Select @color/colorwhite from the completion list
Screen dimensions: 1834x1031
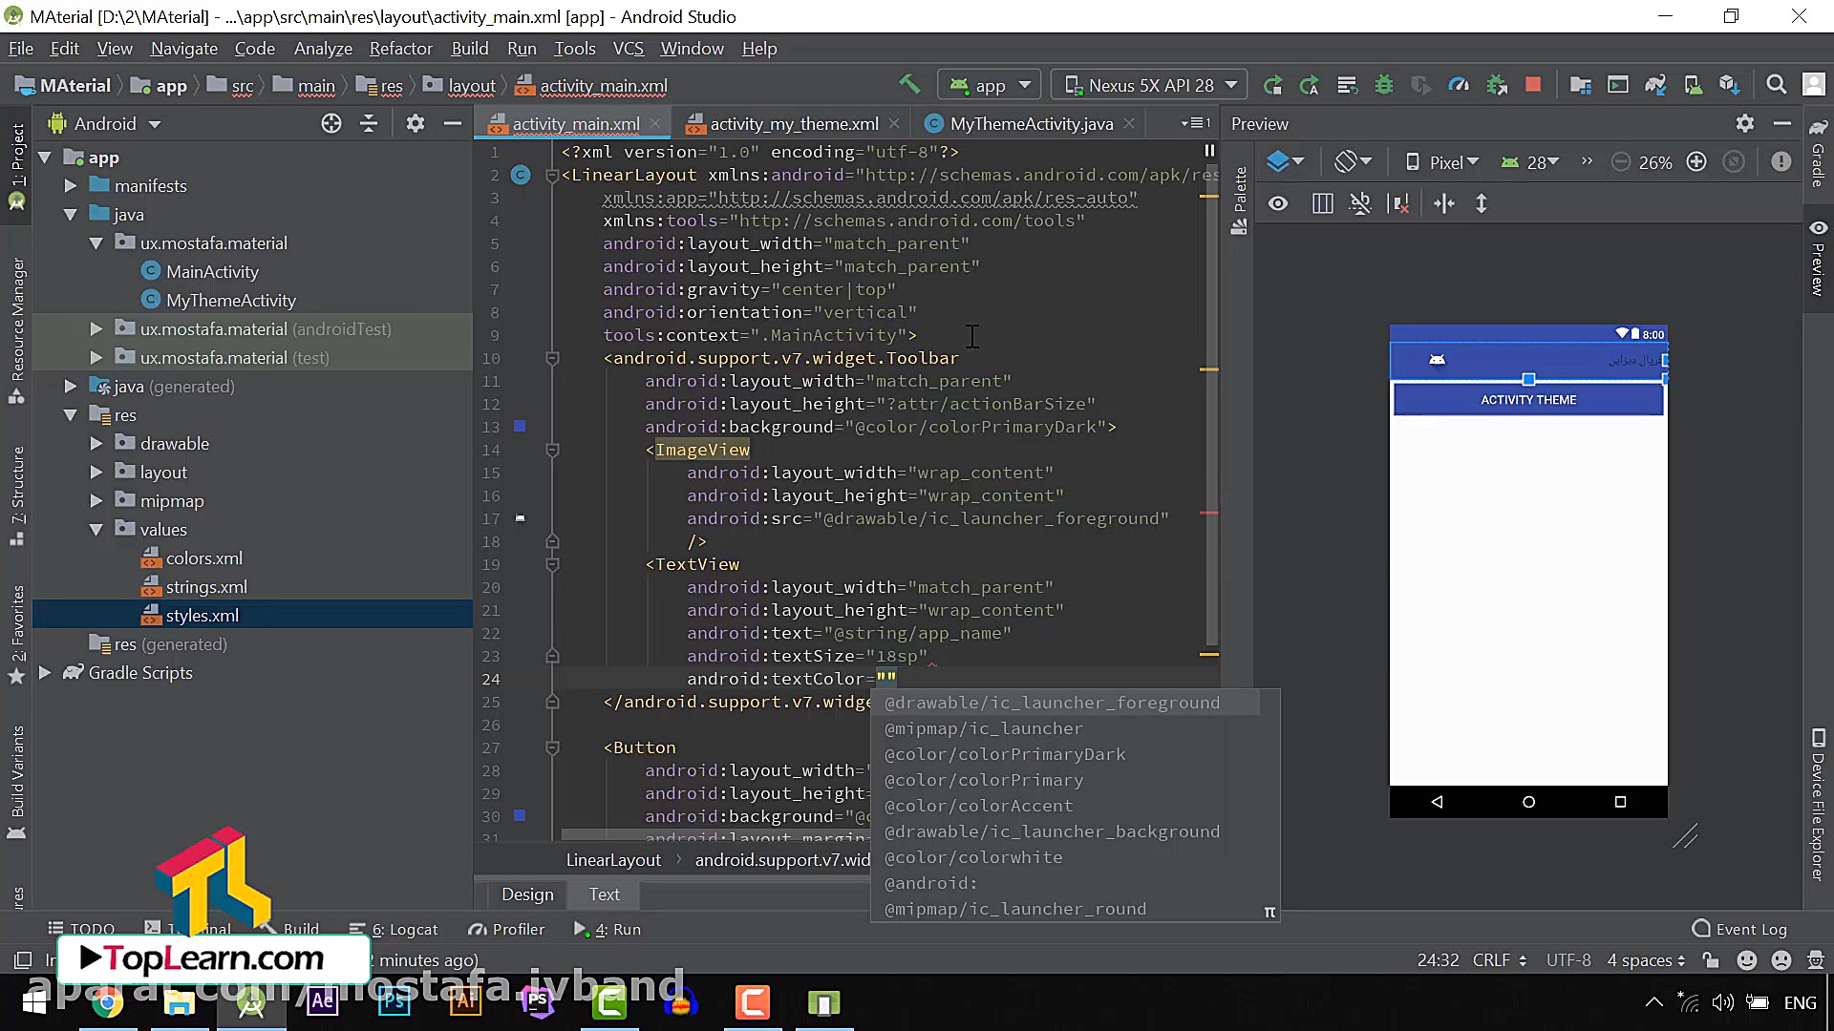973,857
